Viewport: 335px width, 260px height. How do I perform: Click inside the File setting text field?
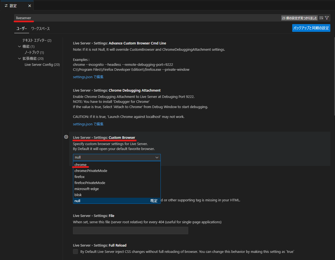[130, 230]
